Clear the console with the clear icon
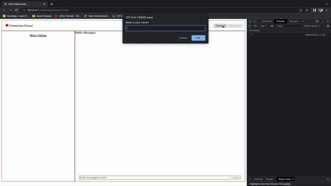This screenshot has height=186, width=331. click(x=255, y=26)
